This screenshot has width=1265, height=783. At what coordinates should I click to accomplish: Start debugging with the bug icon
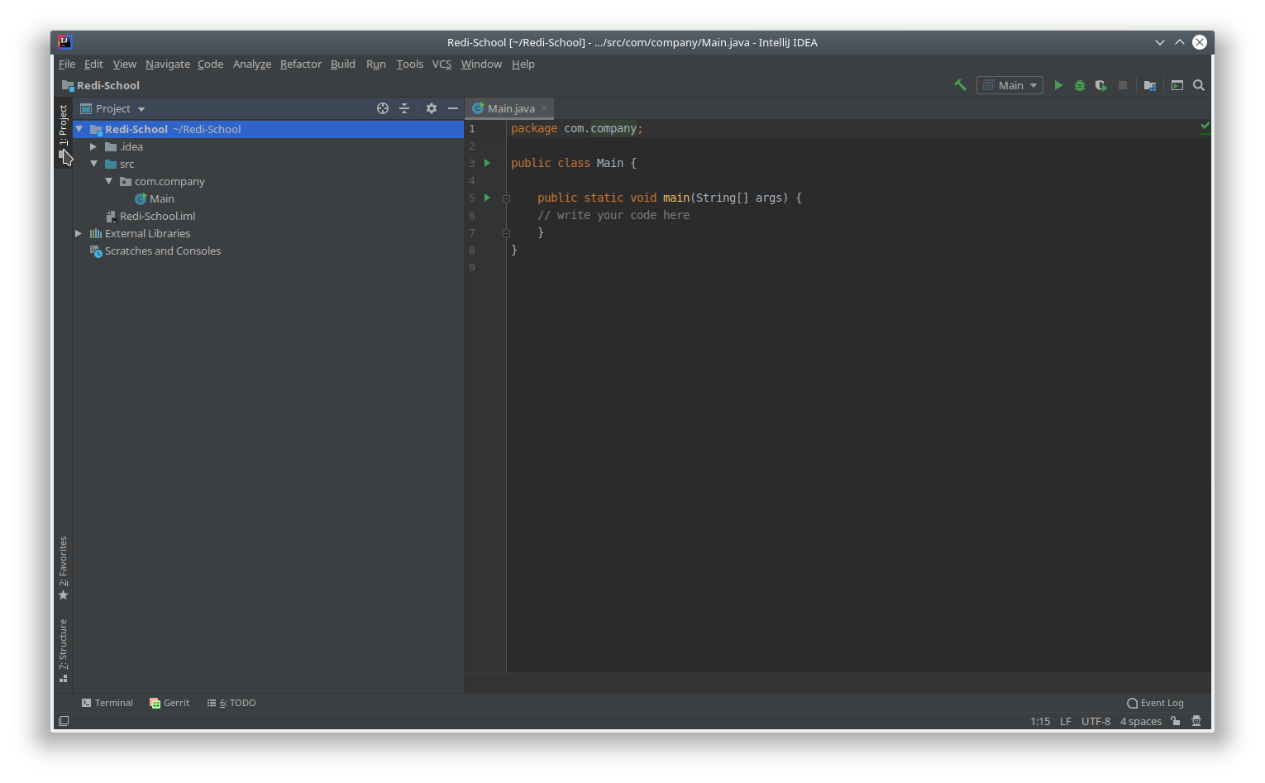point(1080,84)
